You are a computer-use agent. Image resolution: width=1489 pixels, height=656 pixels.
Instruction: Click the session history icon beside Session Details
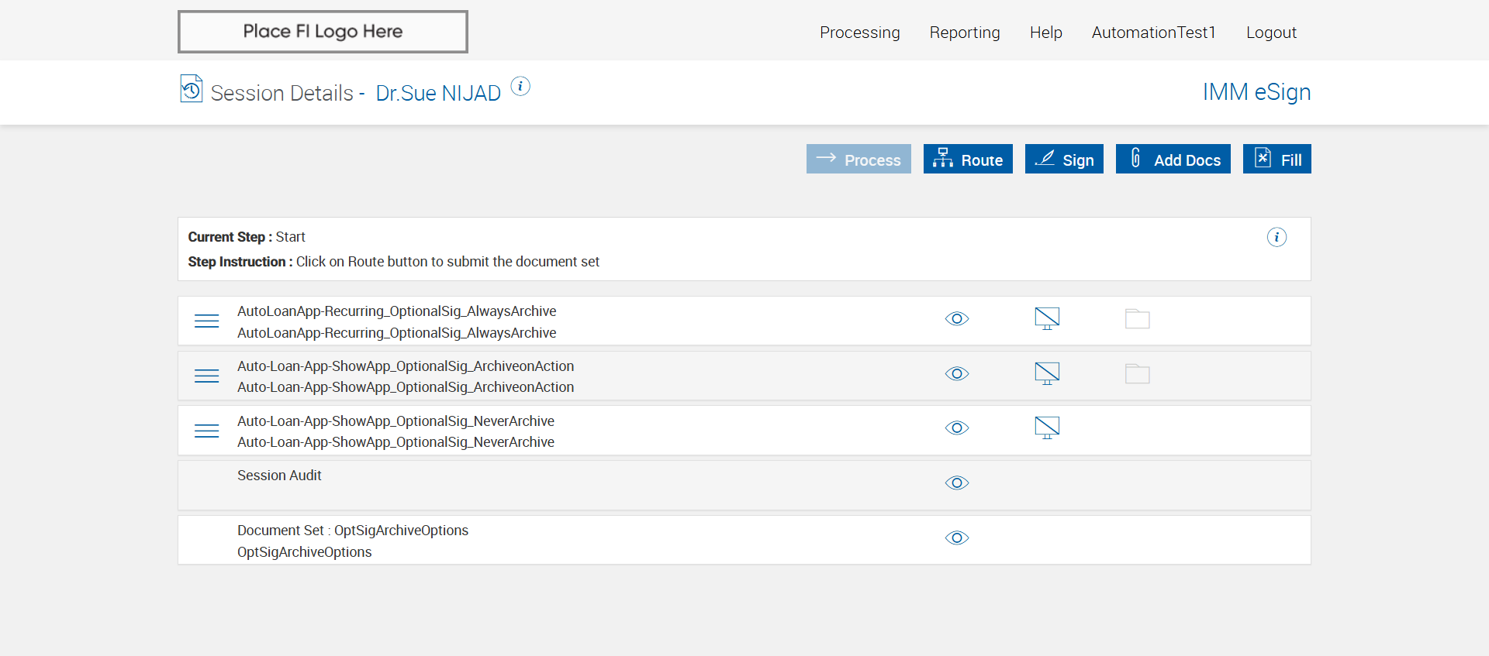coord(191,89)
